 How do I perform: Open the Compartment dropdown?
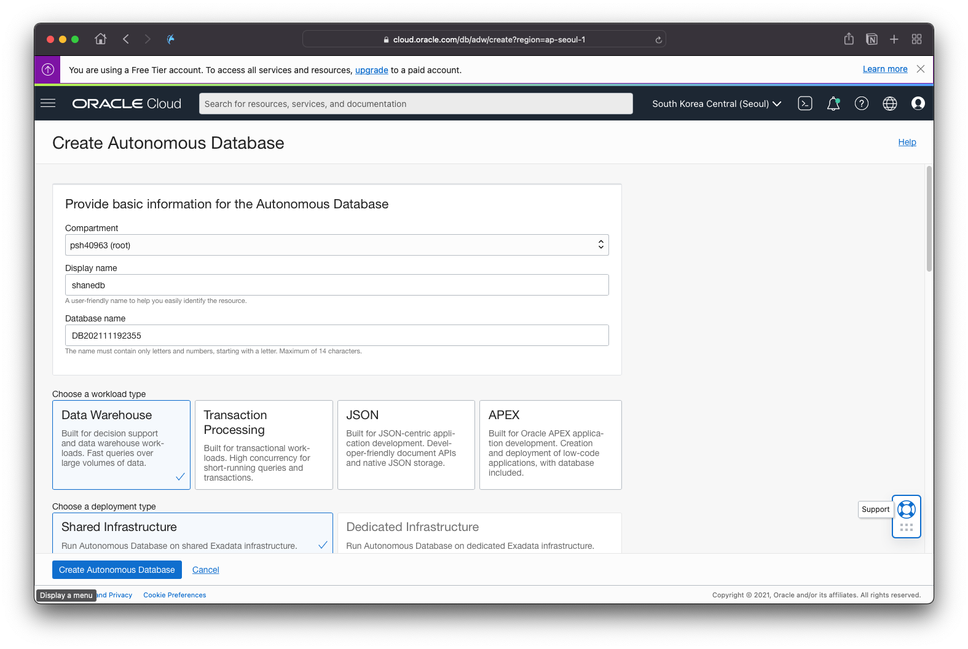(x=337, y=245)
